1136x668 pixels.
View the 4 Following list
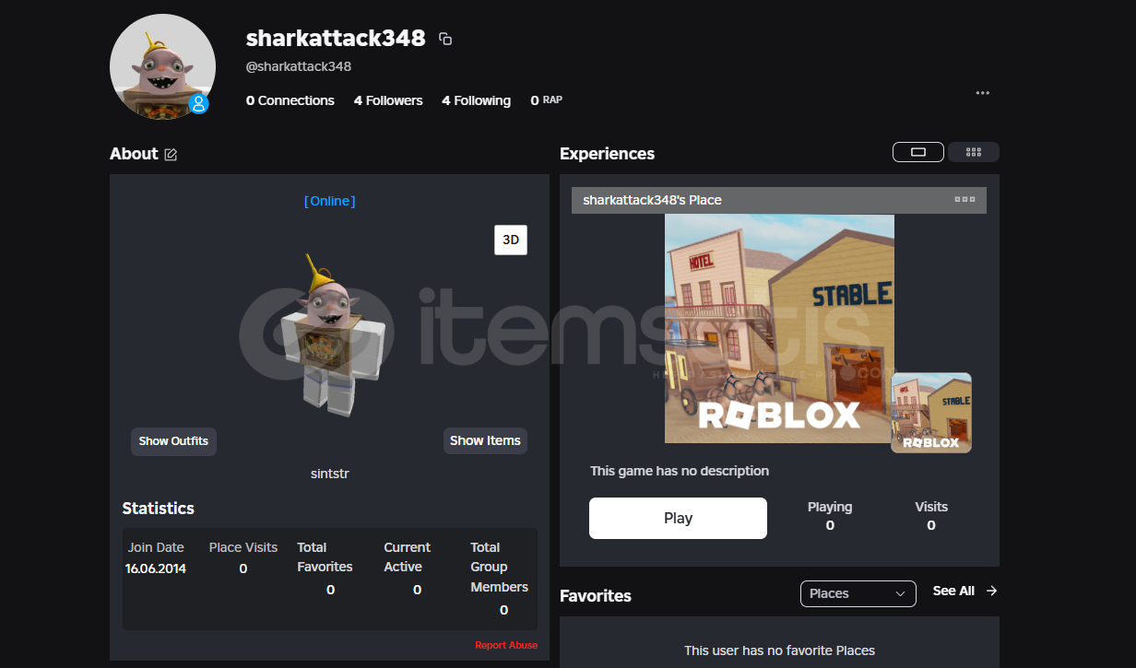pos(476,100)
